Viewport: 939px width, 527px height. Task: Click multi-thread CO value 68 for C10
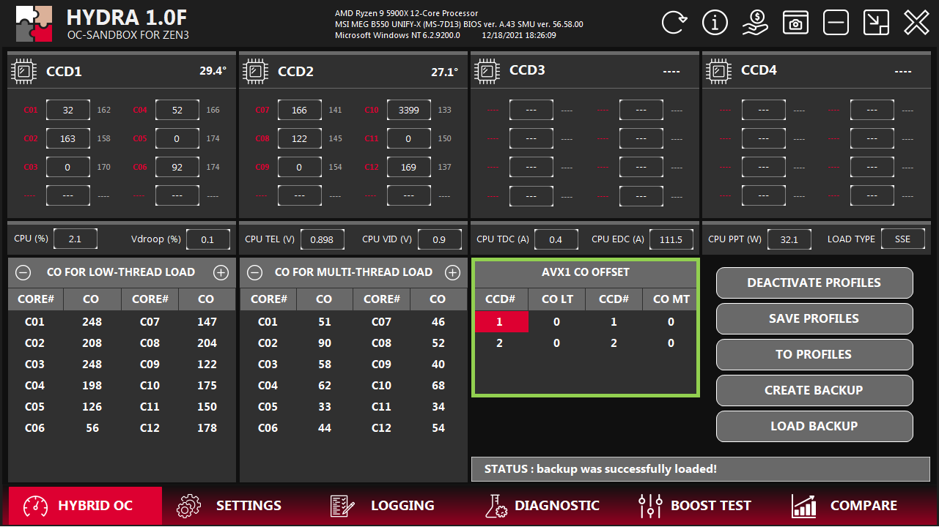point(438,386)
